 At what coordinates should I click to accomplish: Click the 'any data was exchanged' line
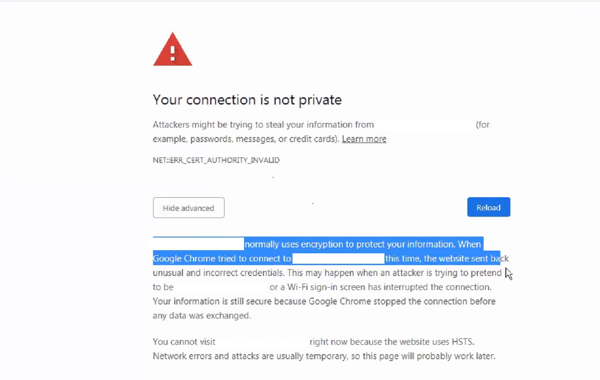[x=202, y=316]
